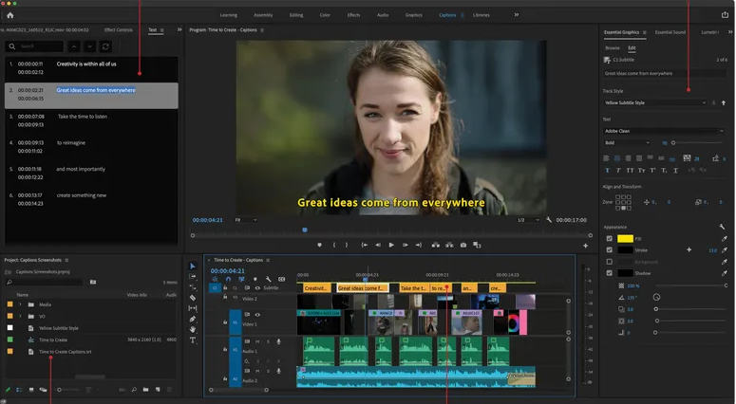Select the Slip tool

(193, 308)
